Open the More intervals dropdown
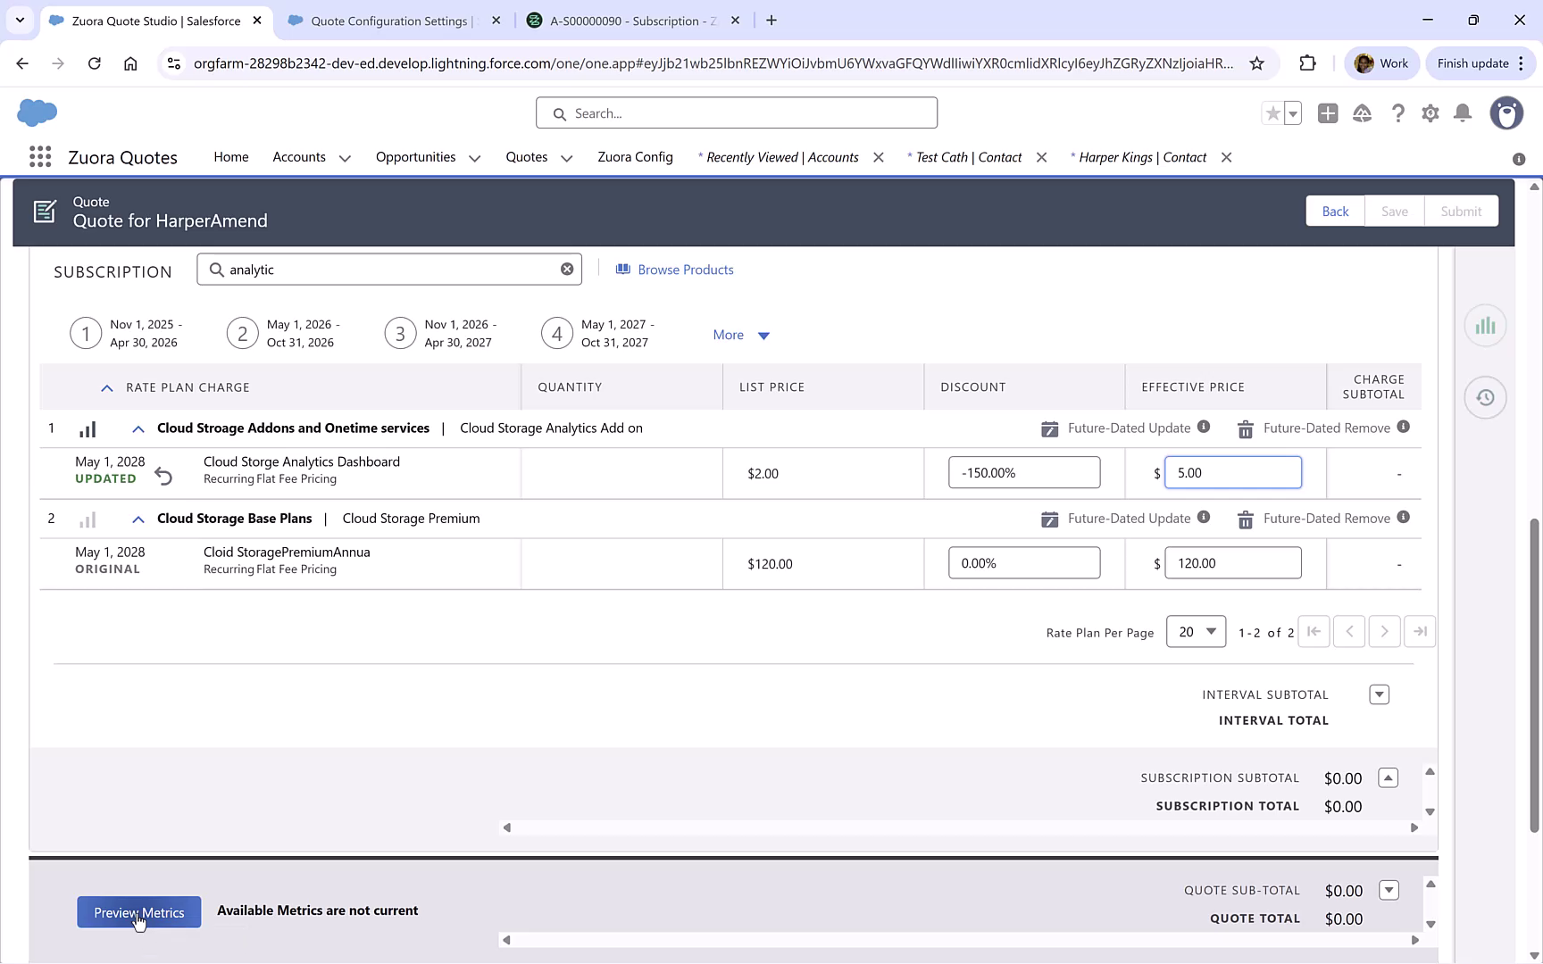 [741, 335]
